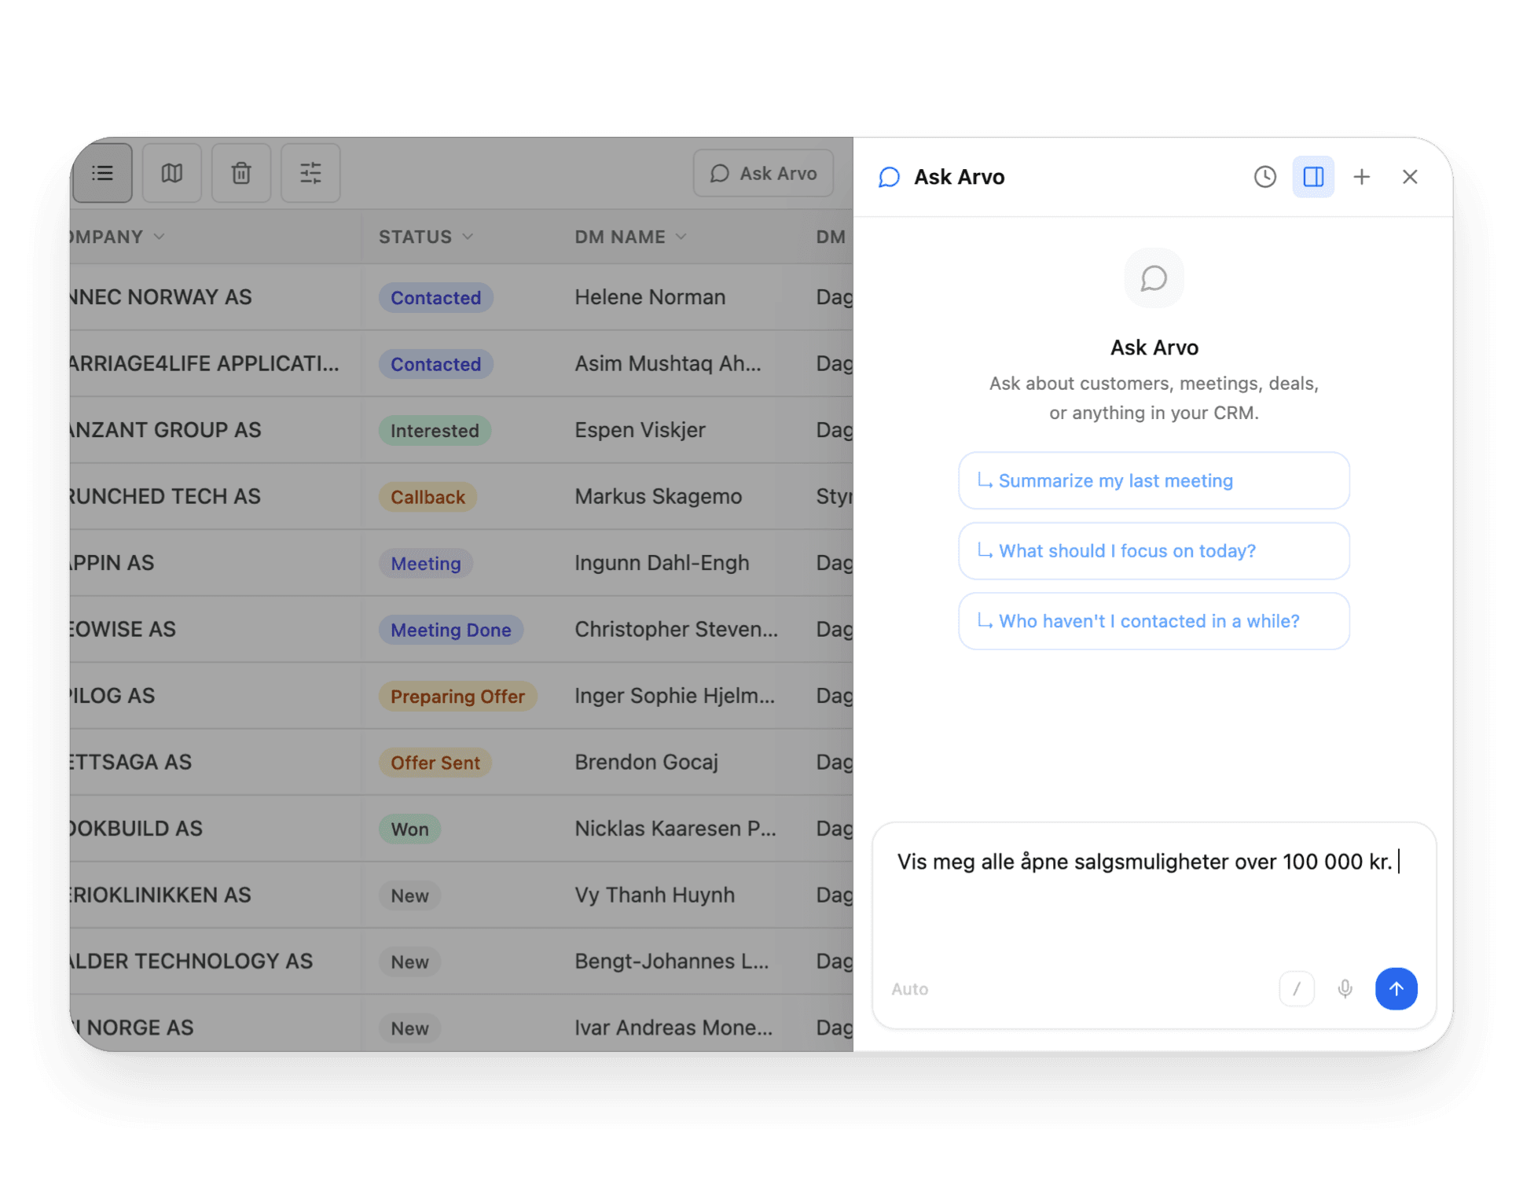The height and width of the screenshot is (1188, 1523).
Task: Click the New status for Bengt-Johannes
Action: coord(409,962)
